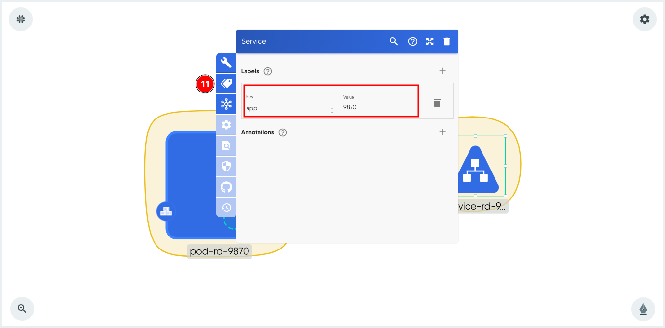The width and height of the screenshot is (665, 328).
Task: Click the Value field containing 9870
Action: point(379,107)
